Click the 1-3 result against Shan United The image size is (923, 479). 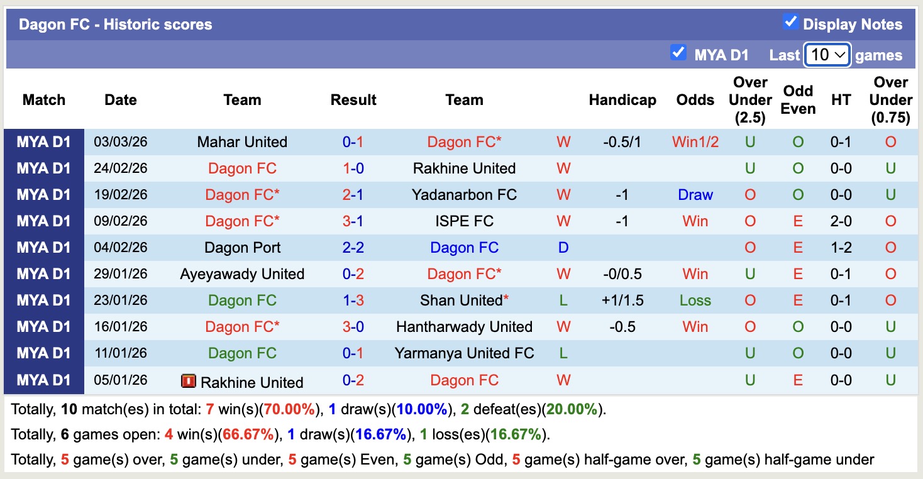(353, 300)
